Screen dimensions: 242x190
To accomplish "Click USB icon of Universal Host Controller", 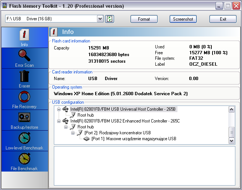I will pos(66,109).
